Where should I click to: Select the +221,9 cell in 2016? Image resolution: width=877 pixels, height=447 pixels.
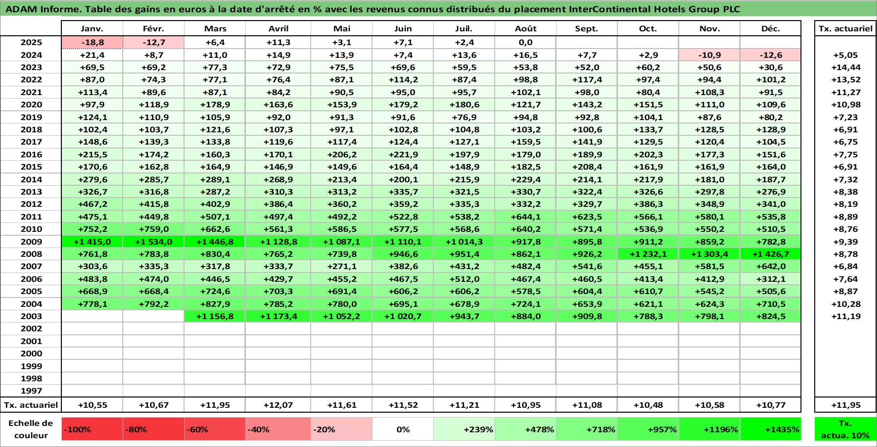(402, 154)
